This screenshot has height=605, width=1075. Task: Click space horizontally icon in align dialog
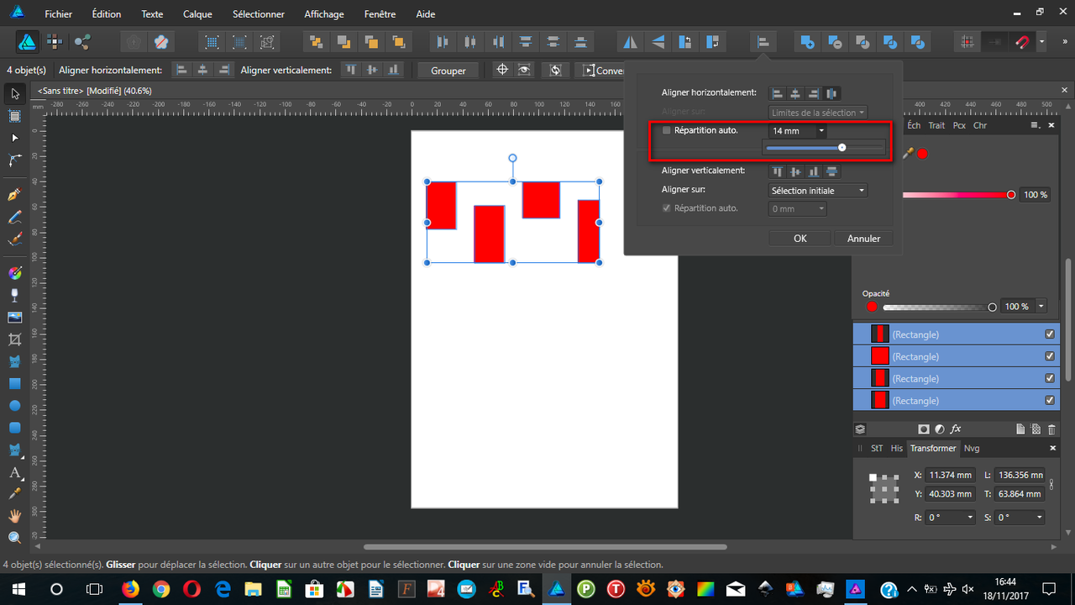point(832,93)
